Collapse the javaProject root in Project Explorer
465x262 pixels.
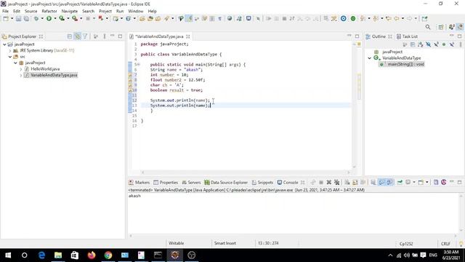click(x=4, y=44)
